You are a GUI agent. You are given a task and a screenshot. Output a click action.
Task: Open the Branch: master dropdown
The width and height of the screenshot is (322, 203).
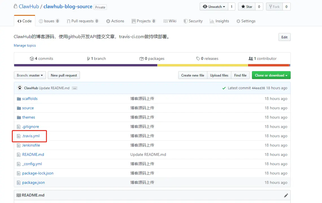coord(30,75)
